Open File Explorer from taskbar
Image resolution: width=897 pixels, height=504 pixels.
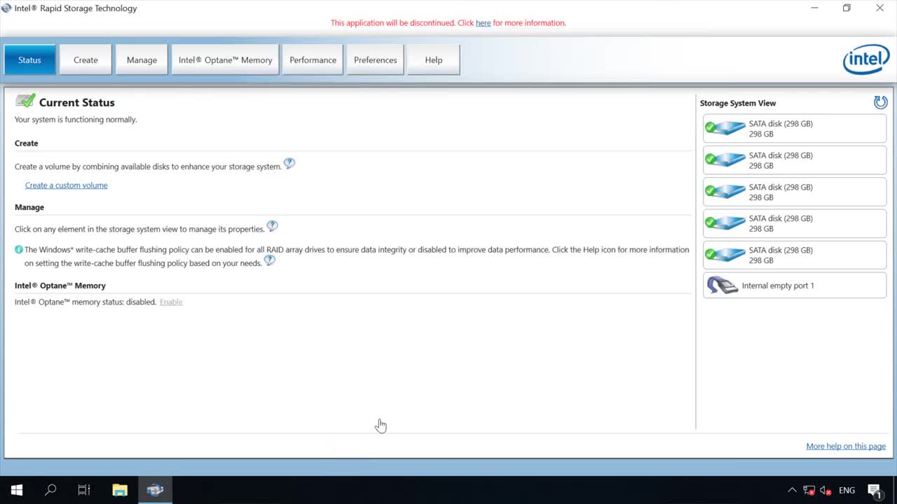click(120, 490)
